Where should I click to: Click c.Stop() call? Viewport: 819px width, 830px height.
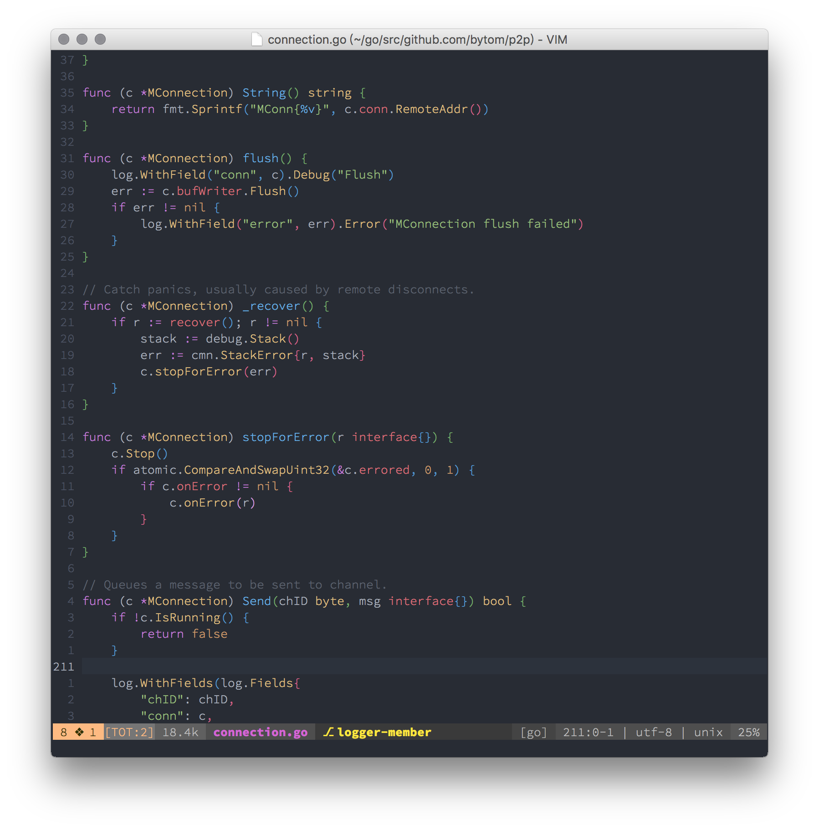click(x=140, y=453)
